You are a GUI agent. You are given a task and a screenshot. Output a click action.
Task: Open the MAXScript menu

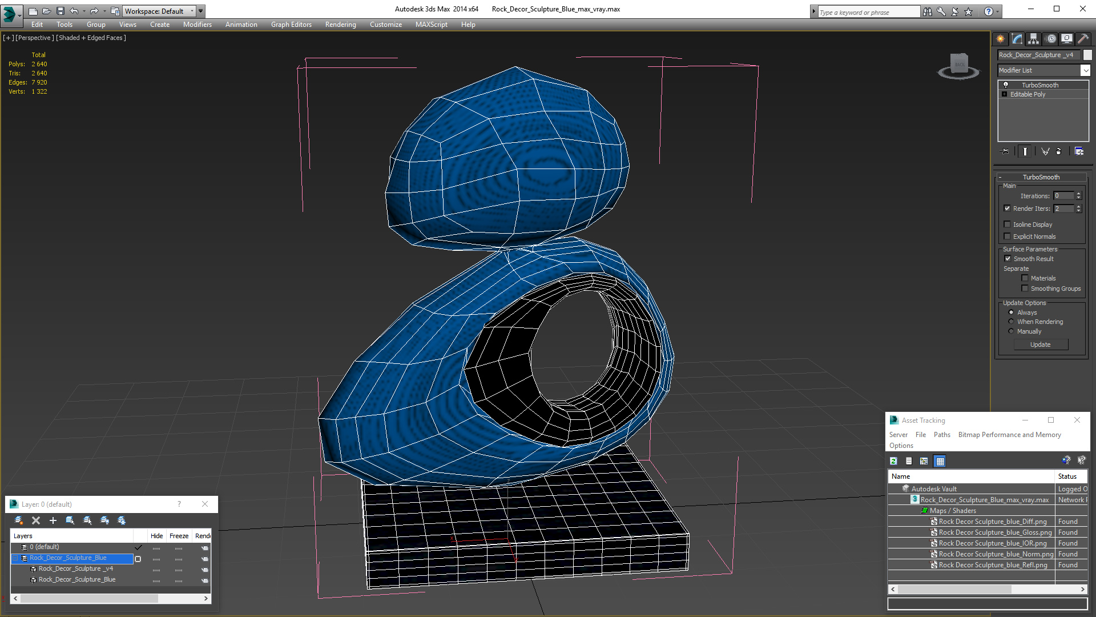(x=431, y=25)
